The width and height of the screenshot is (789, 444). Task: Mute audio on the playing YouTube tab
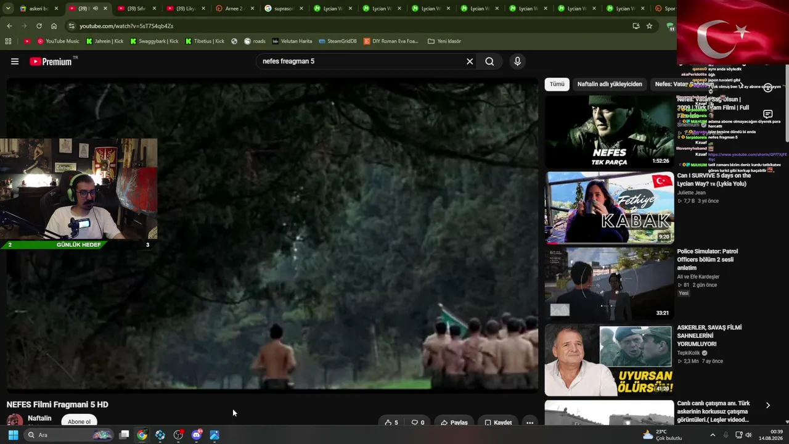coord(95,9)
